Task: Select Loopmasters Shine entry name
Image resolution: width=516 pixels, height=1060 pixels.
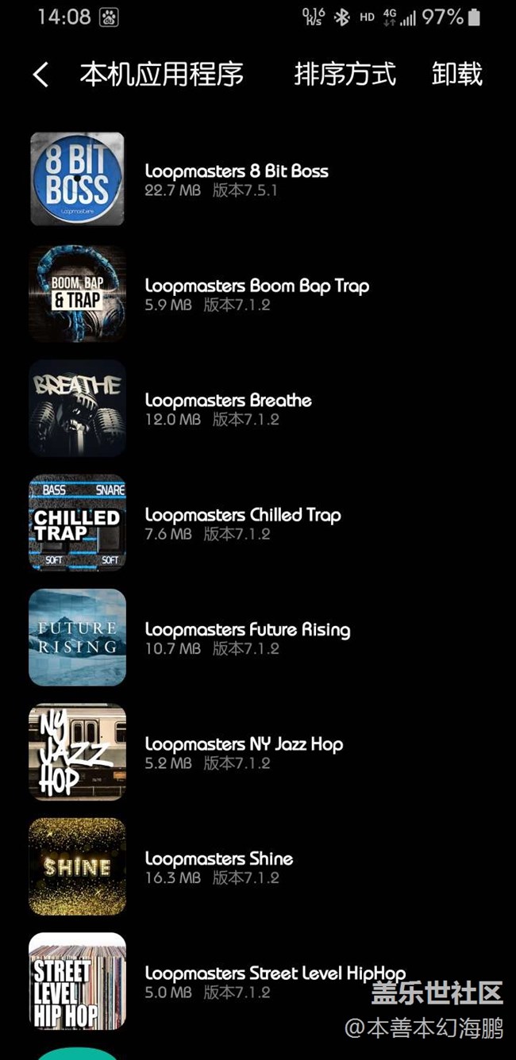Action: pyautogui.click(x=219, y=858)
